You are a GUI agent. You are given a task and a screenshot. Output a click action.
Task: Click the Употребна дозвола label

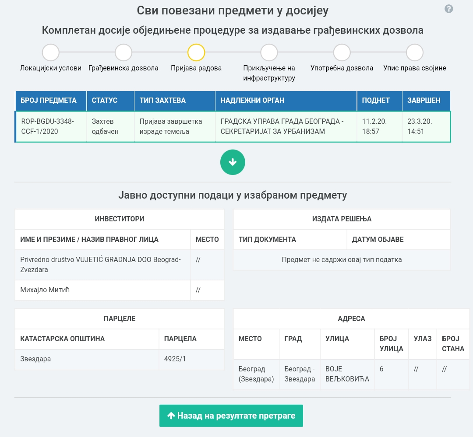(342, 68)
